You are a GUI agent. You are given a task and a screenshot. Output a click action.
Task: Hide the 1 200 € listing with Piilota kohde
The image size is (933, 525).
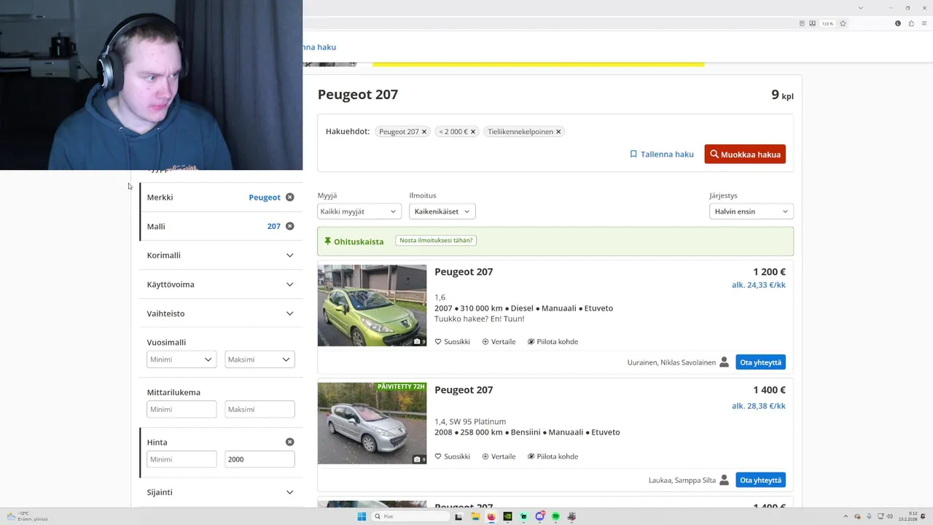[553, 342]
